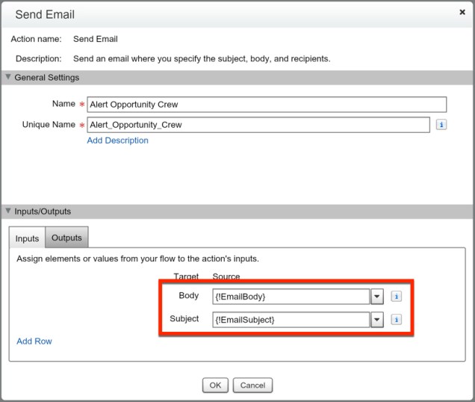Image resolution: width=475 pixels, height=402 pixels.
Task: Select the Inputs tab
Action: click(27, 238)
